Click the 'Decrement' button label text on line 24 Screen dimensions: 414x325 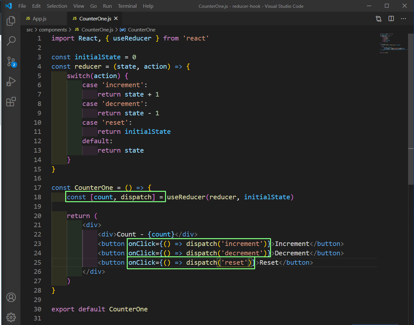pyautogui.click(x=292, y=253)
